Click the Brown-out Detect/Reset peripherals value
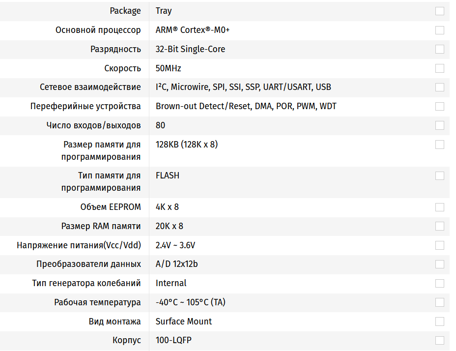This screenshot has height=351, width=456. (246, 106)
